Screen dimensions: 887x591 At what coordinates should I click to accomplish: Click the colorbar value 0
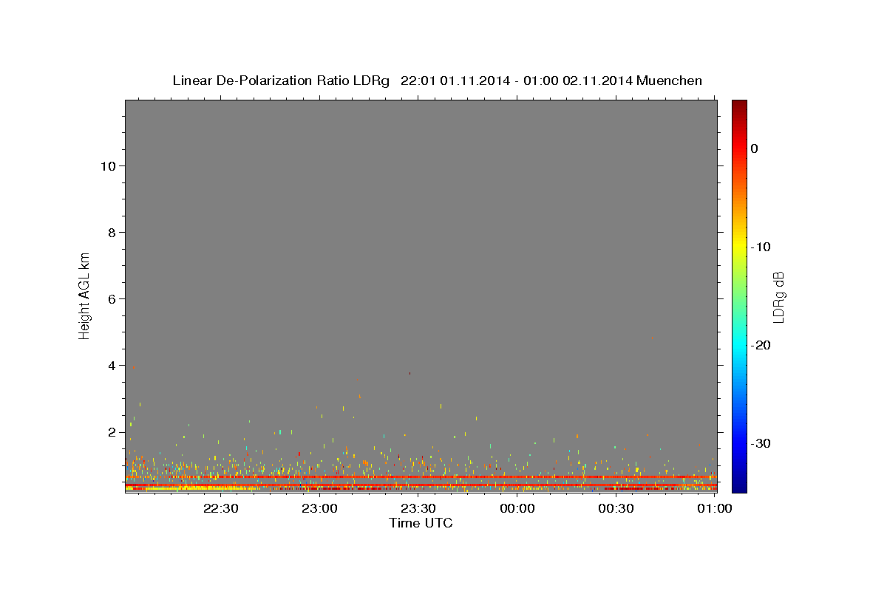pos(755,148)
